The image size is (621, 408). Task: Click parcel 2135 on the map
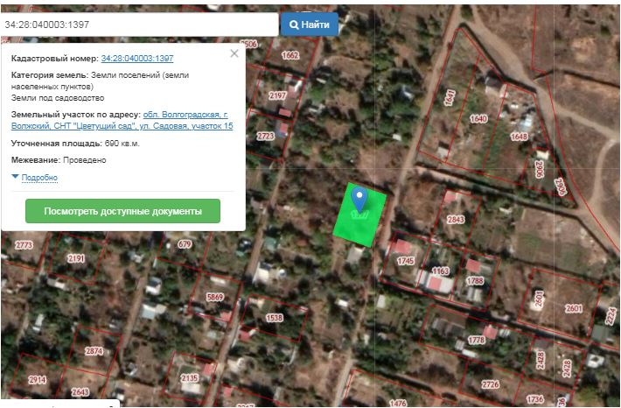coord(189,378)
